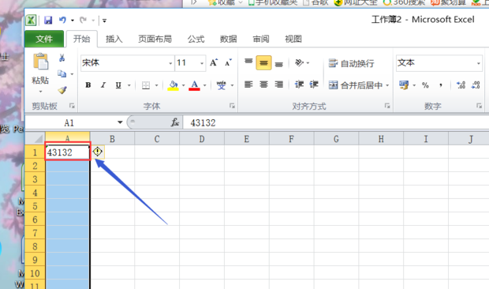Toggle Bold formatting
This screenshot has width=489, height=289.
coord(88,85)
